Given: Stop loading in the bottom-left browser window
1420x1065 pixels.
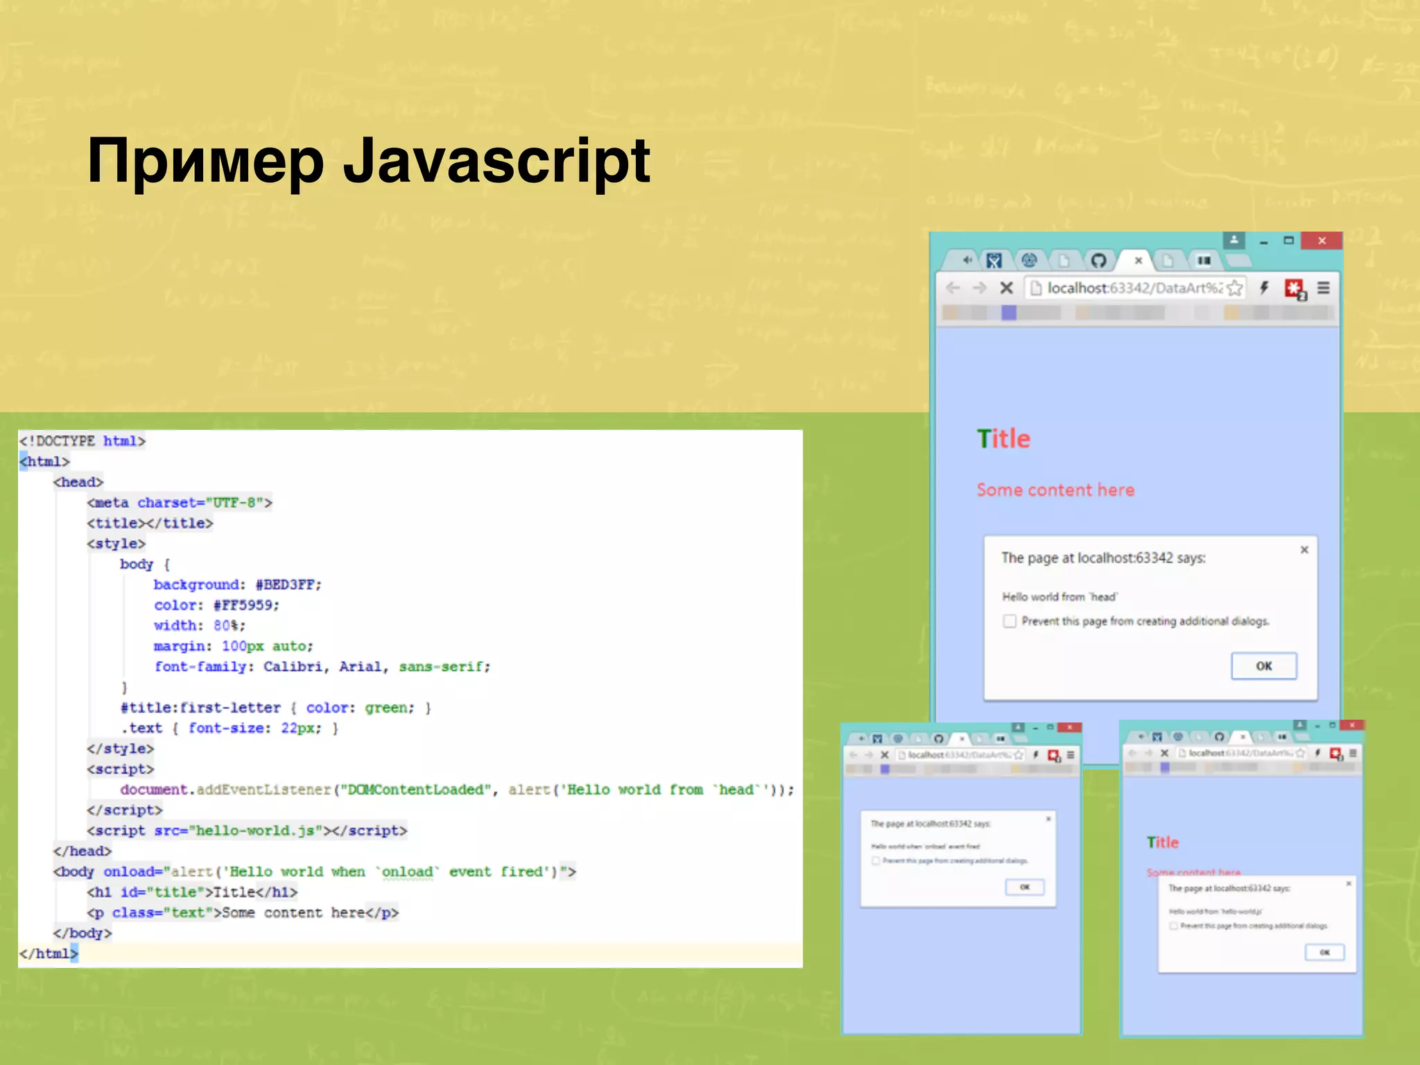Looking at the screenshot, I should click(885, 754).
